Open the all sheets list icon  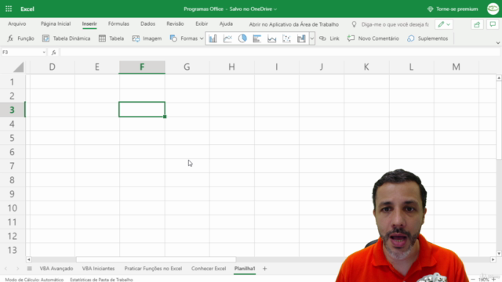30,269
